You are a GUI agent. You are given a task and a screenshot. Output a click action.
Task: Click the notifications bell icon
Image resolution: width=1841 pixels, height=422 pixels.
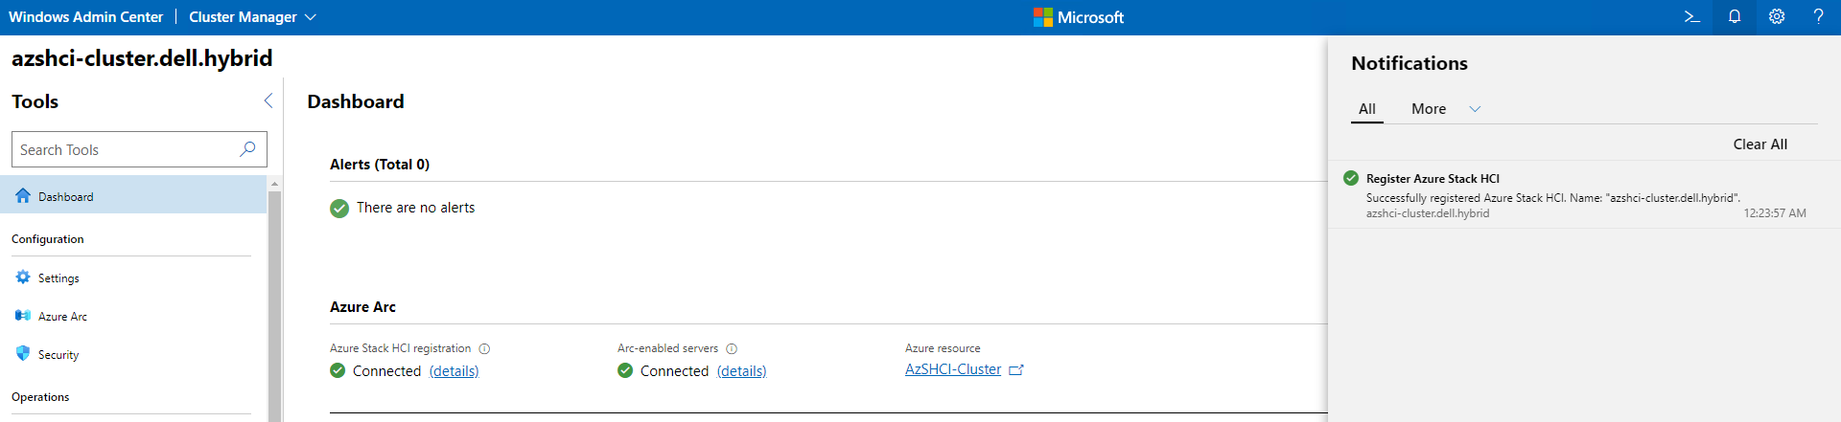[1735, 17]
